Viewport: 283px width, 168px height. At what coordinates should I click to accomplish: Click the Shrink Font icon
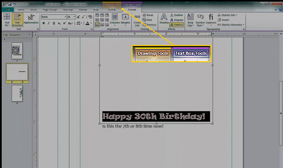pyautogui.click(x=83, y=17)
